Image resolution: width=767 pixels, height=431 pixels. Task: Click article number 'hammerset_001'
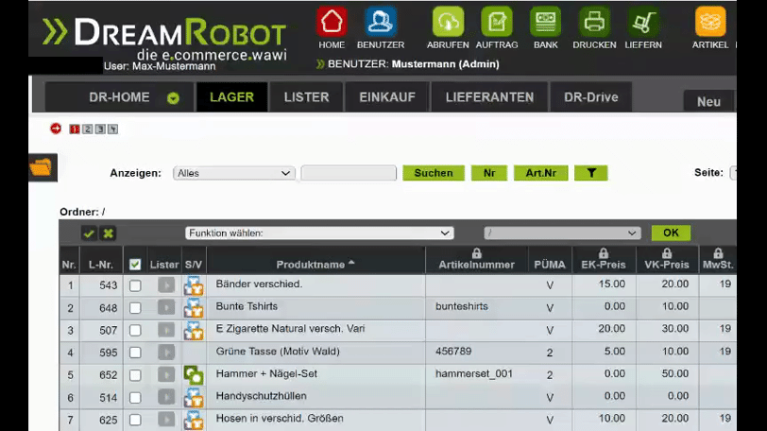[474, 373]
